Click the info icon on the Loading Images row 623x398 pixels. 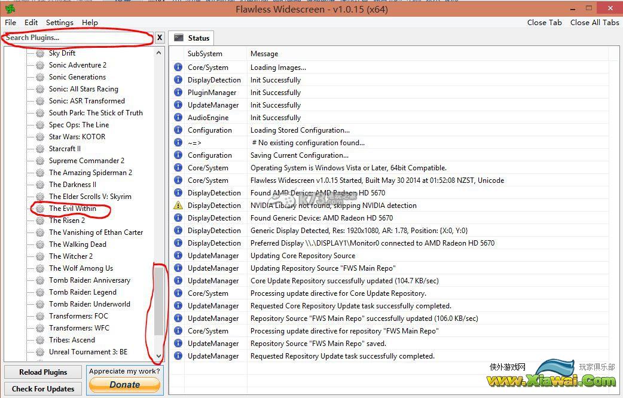click(x=178, y=67)
